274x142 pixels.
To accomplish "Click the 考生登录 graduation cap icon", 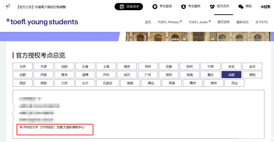I will tap(155, 7).
